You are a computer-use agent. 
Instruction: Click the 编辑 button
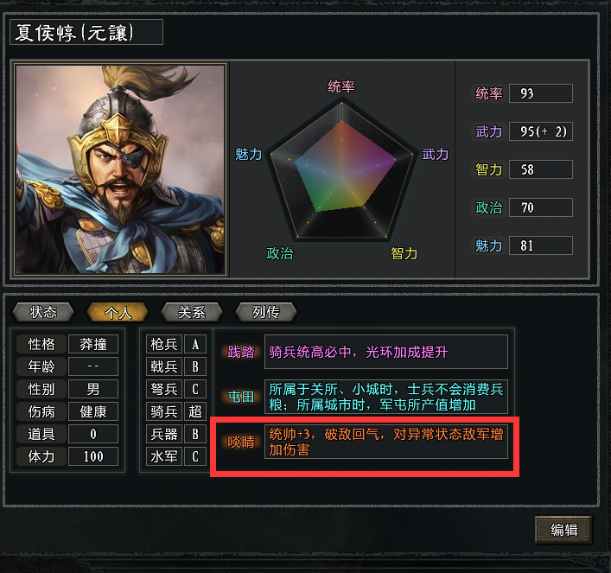(x=563, y=530)
